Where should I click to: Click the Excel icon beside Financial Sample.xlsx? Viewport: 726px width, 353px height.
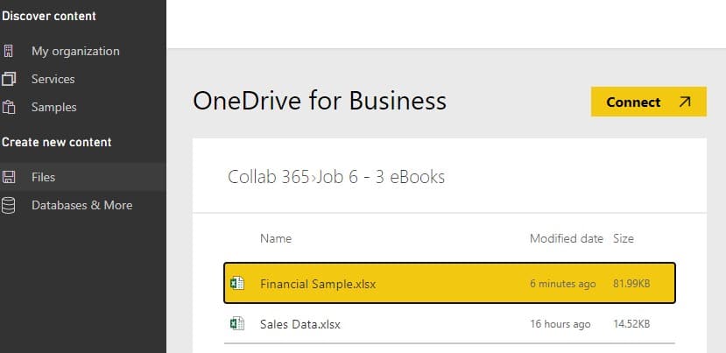pyautogui.click(x=237, y=283)
